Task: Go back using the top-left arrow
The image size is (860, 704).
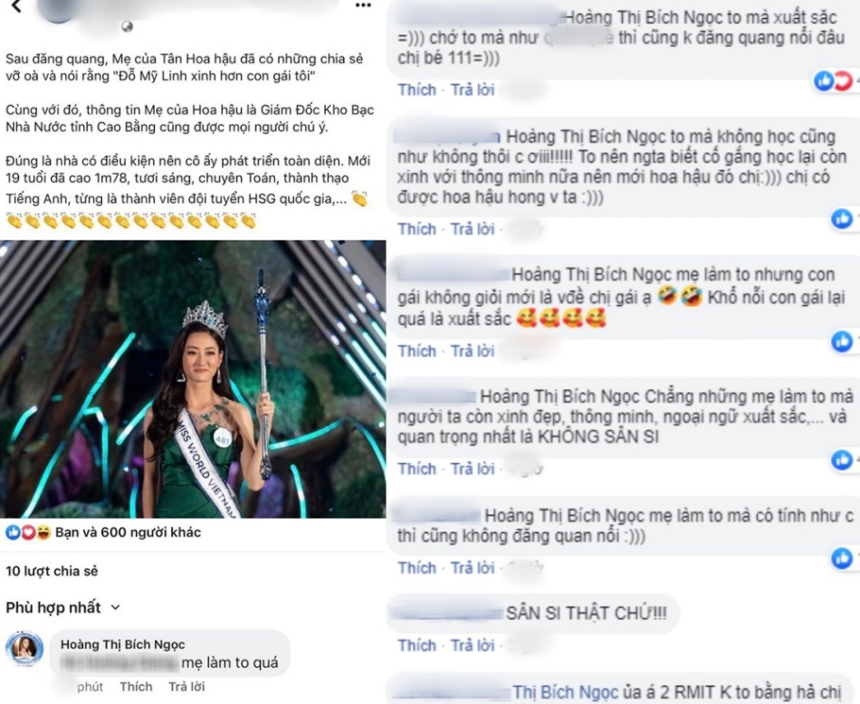Action: [16, 6]
